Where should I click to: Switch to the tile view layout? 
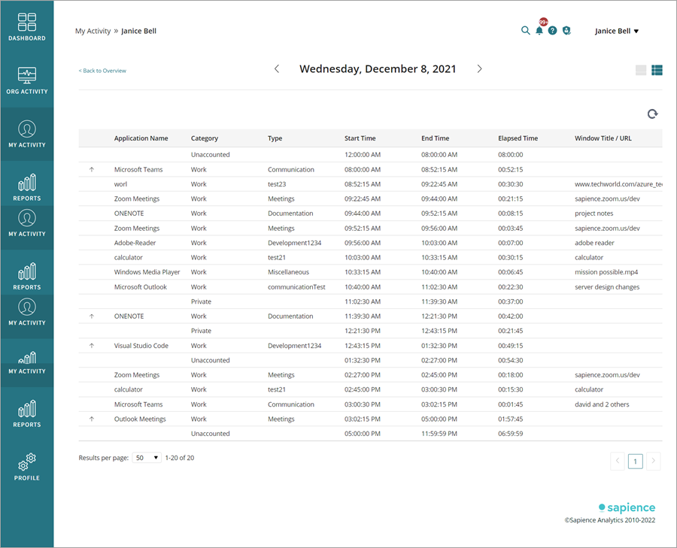pyautogui.click(x=641, y=70)
